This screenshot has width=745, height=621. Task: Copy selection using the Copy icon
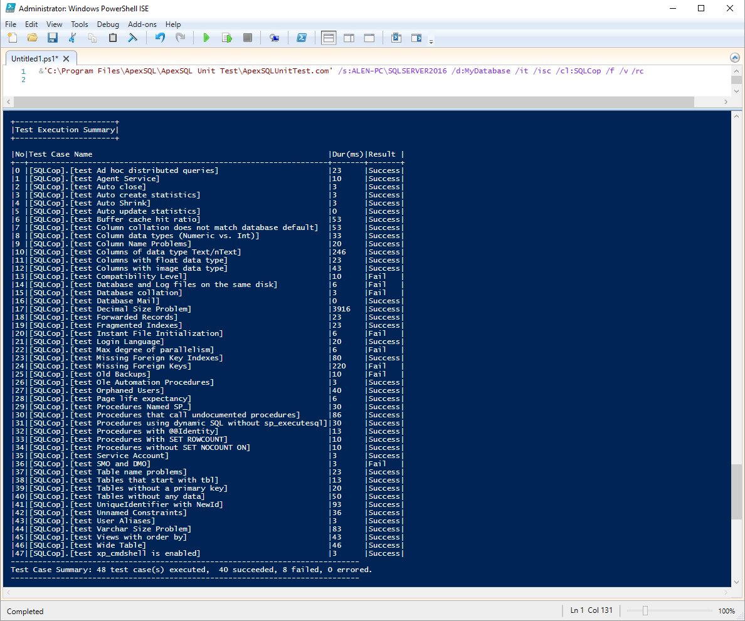coord(92,38)
